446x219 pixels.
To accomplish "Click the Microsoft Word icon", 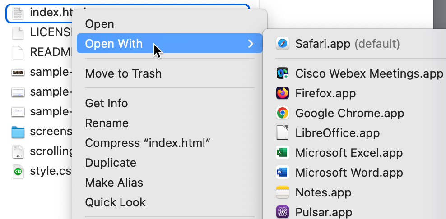I will pos(283,173).
